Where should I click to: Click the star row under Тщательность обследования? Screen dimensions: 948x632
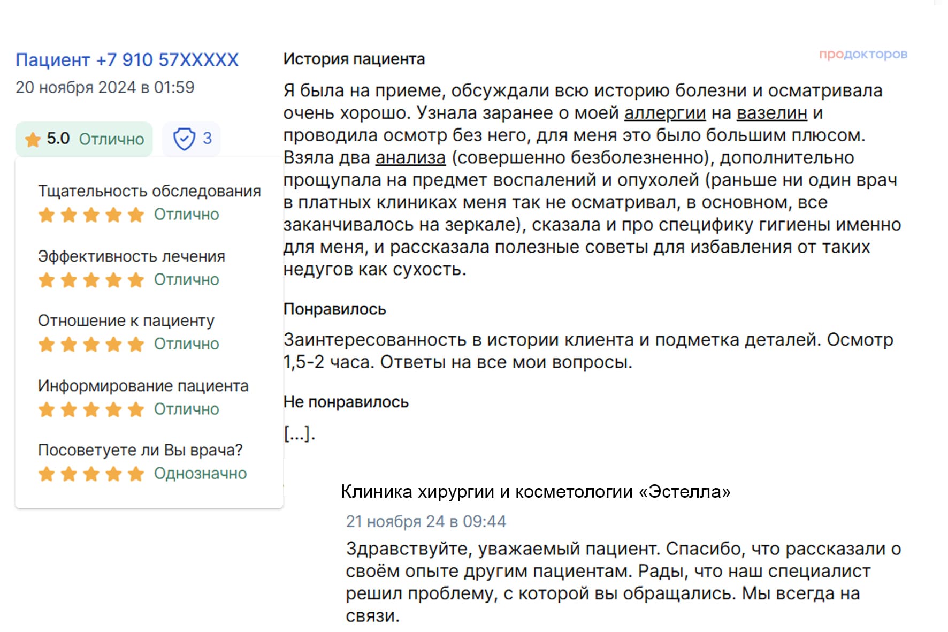pyautogui.click(x=91, y=215)
